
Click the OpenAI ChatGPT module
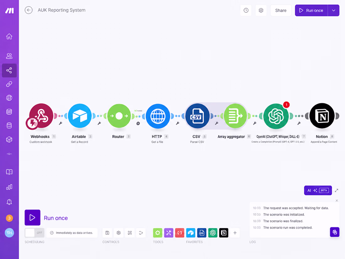tap(276, 116)
